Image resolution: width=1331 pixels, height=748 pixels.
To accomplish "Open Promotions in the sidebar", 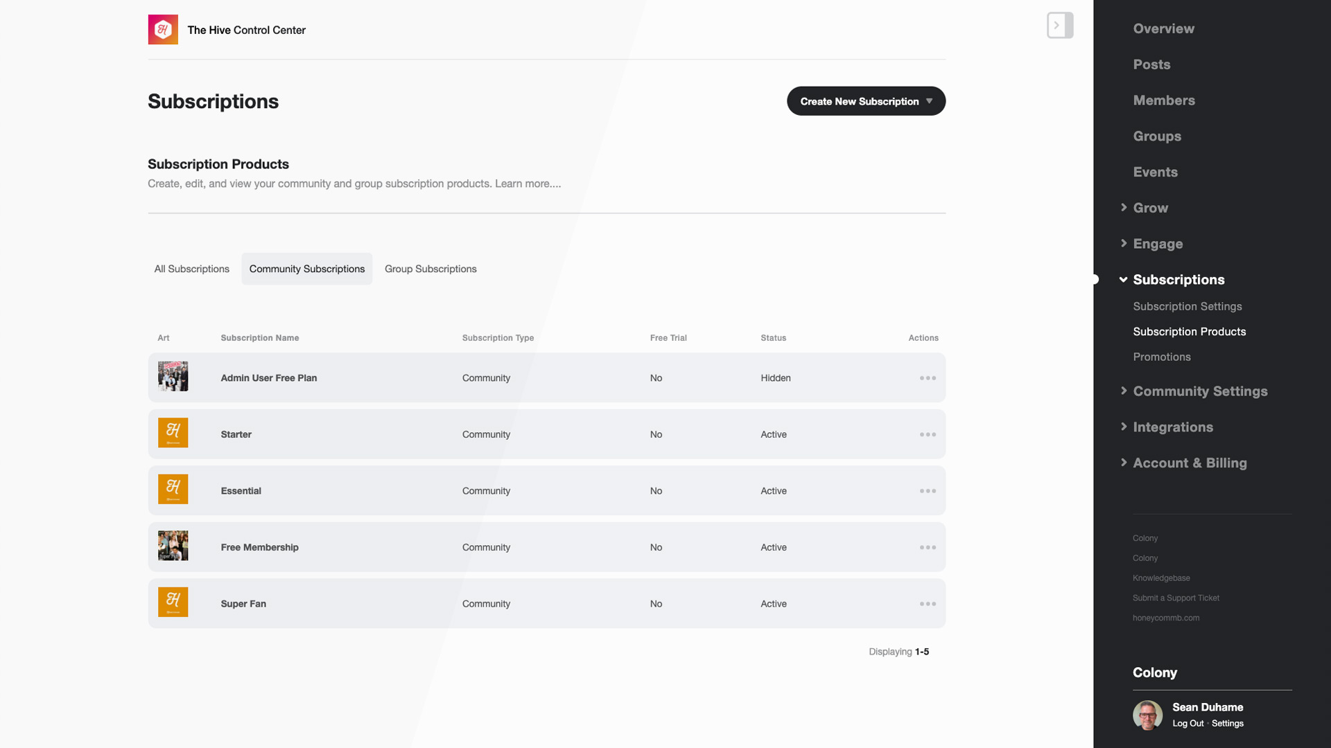I will pyautogui.click(x=1161, y=357).
